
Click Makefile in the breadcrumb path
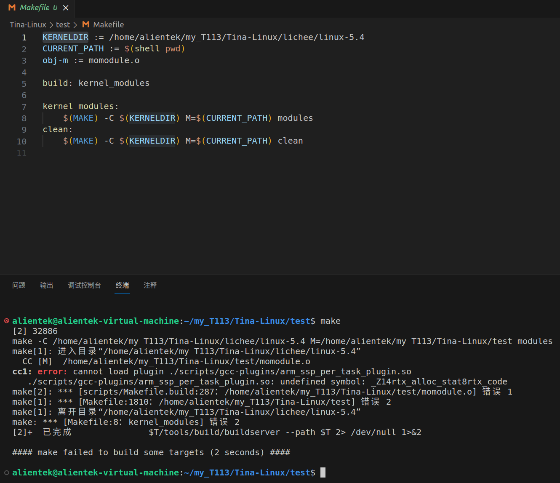108,25
